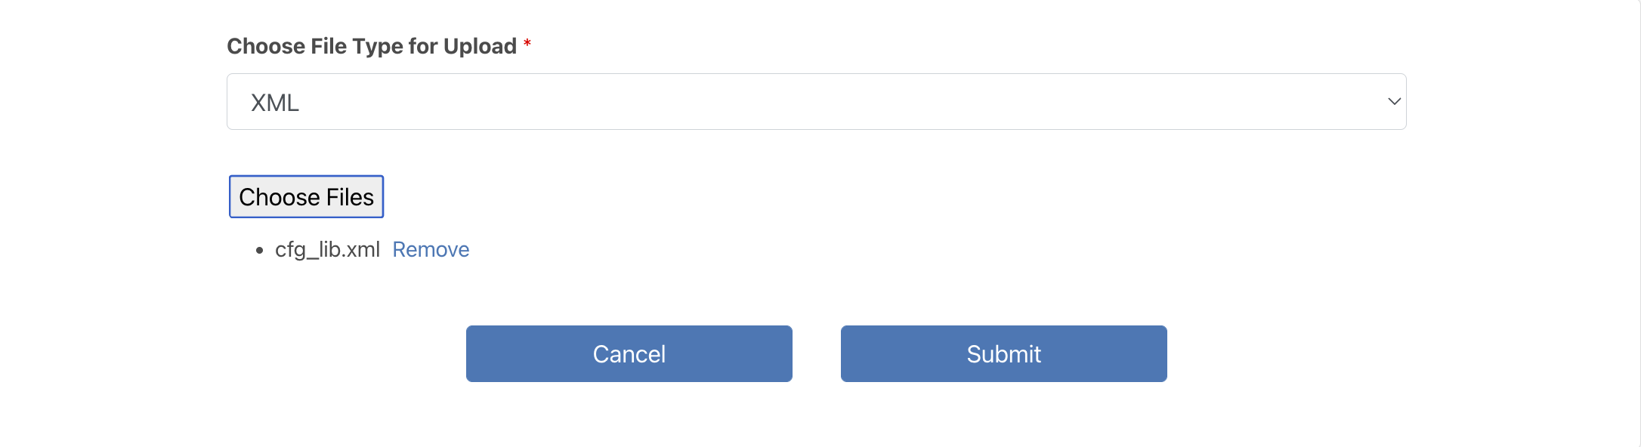Select the XML value text in the combo box
The height and width of the screenshot is (447, 1641).
click(275, 103)
